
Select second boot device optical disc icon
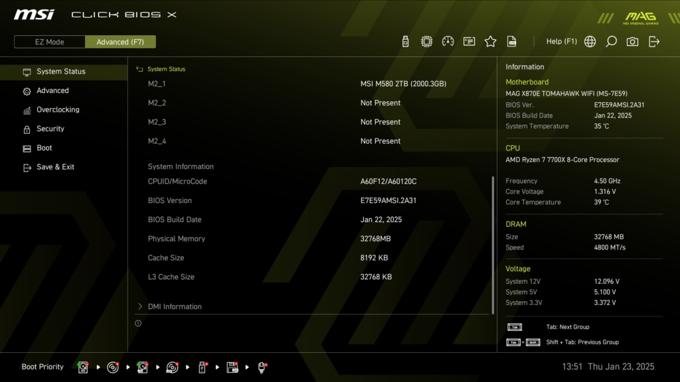tap(113, 367)
